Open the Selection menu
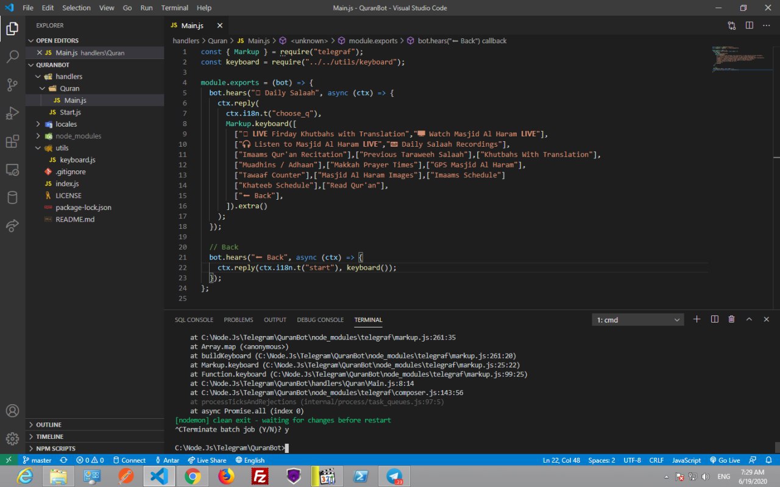 [76, 8]
